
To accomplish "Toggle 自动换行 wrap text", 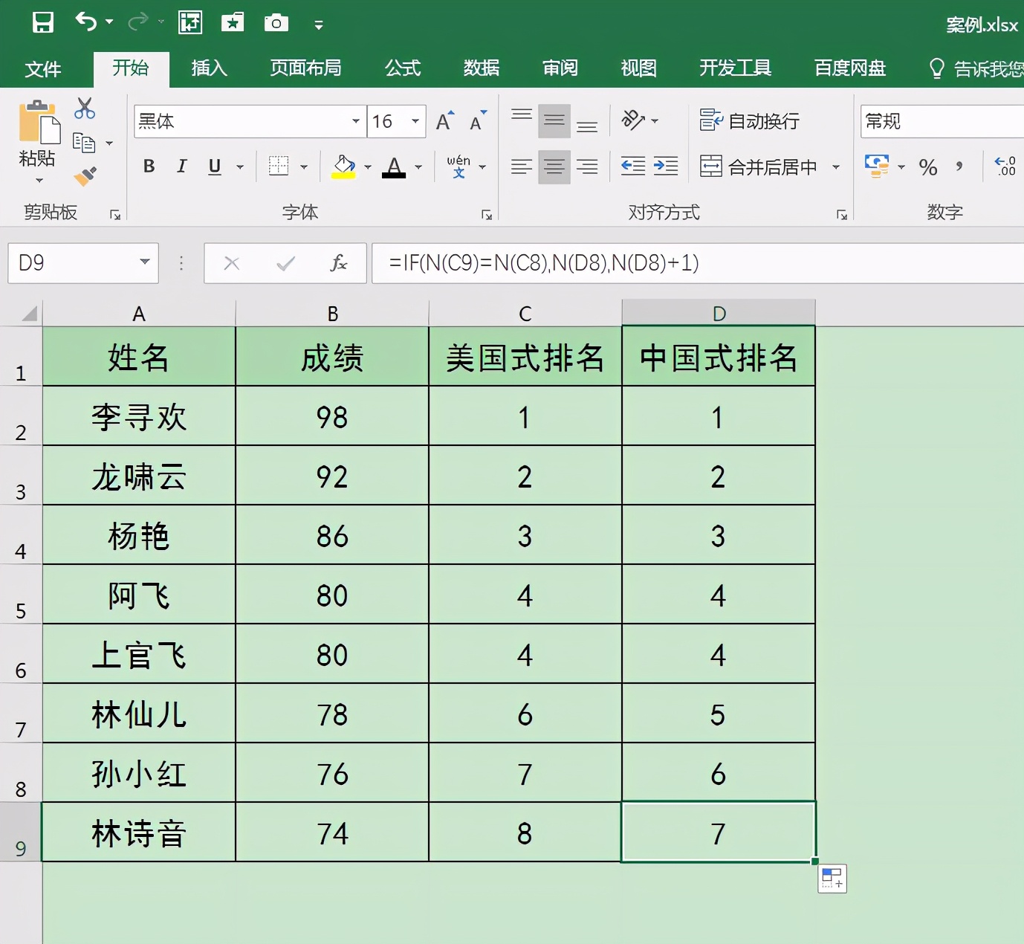I will [750, 120].
